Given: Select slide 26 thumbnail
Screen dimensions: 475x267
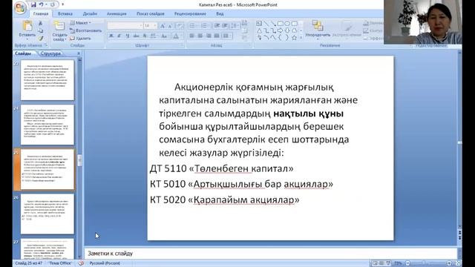Looking at the screenshot, I should pyautogui.click(x=47, y=214).
